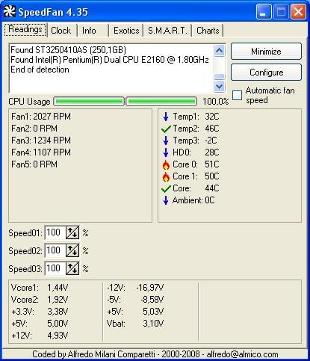
Task: Click the 'Fan5: 0 RPM' reading
Action: [x=34, y=164]
